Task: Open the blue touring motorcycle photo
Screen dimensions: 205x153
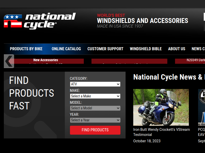Action: [161, 107]
